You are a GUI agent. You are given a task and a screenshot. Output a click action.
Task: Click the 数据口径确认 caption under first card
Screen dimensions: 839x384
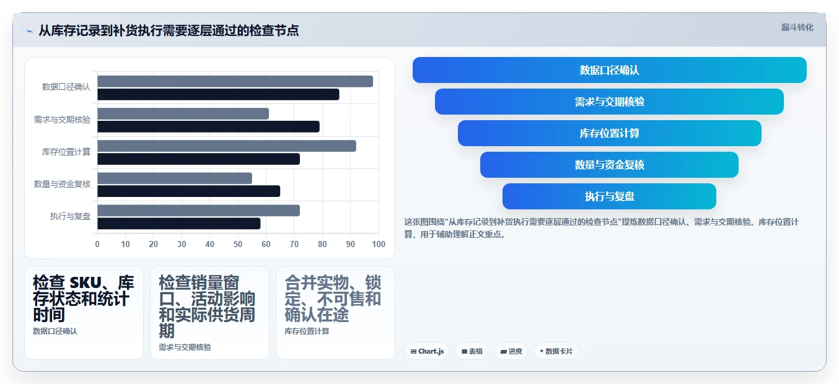tap(55, 331)
